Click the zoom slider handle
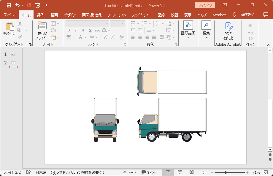This screenshot has height=176, width=273. coord(226,172)
